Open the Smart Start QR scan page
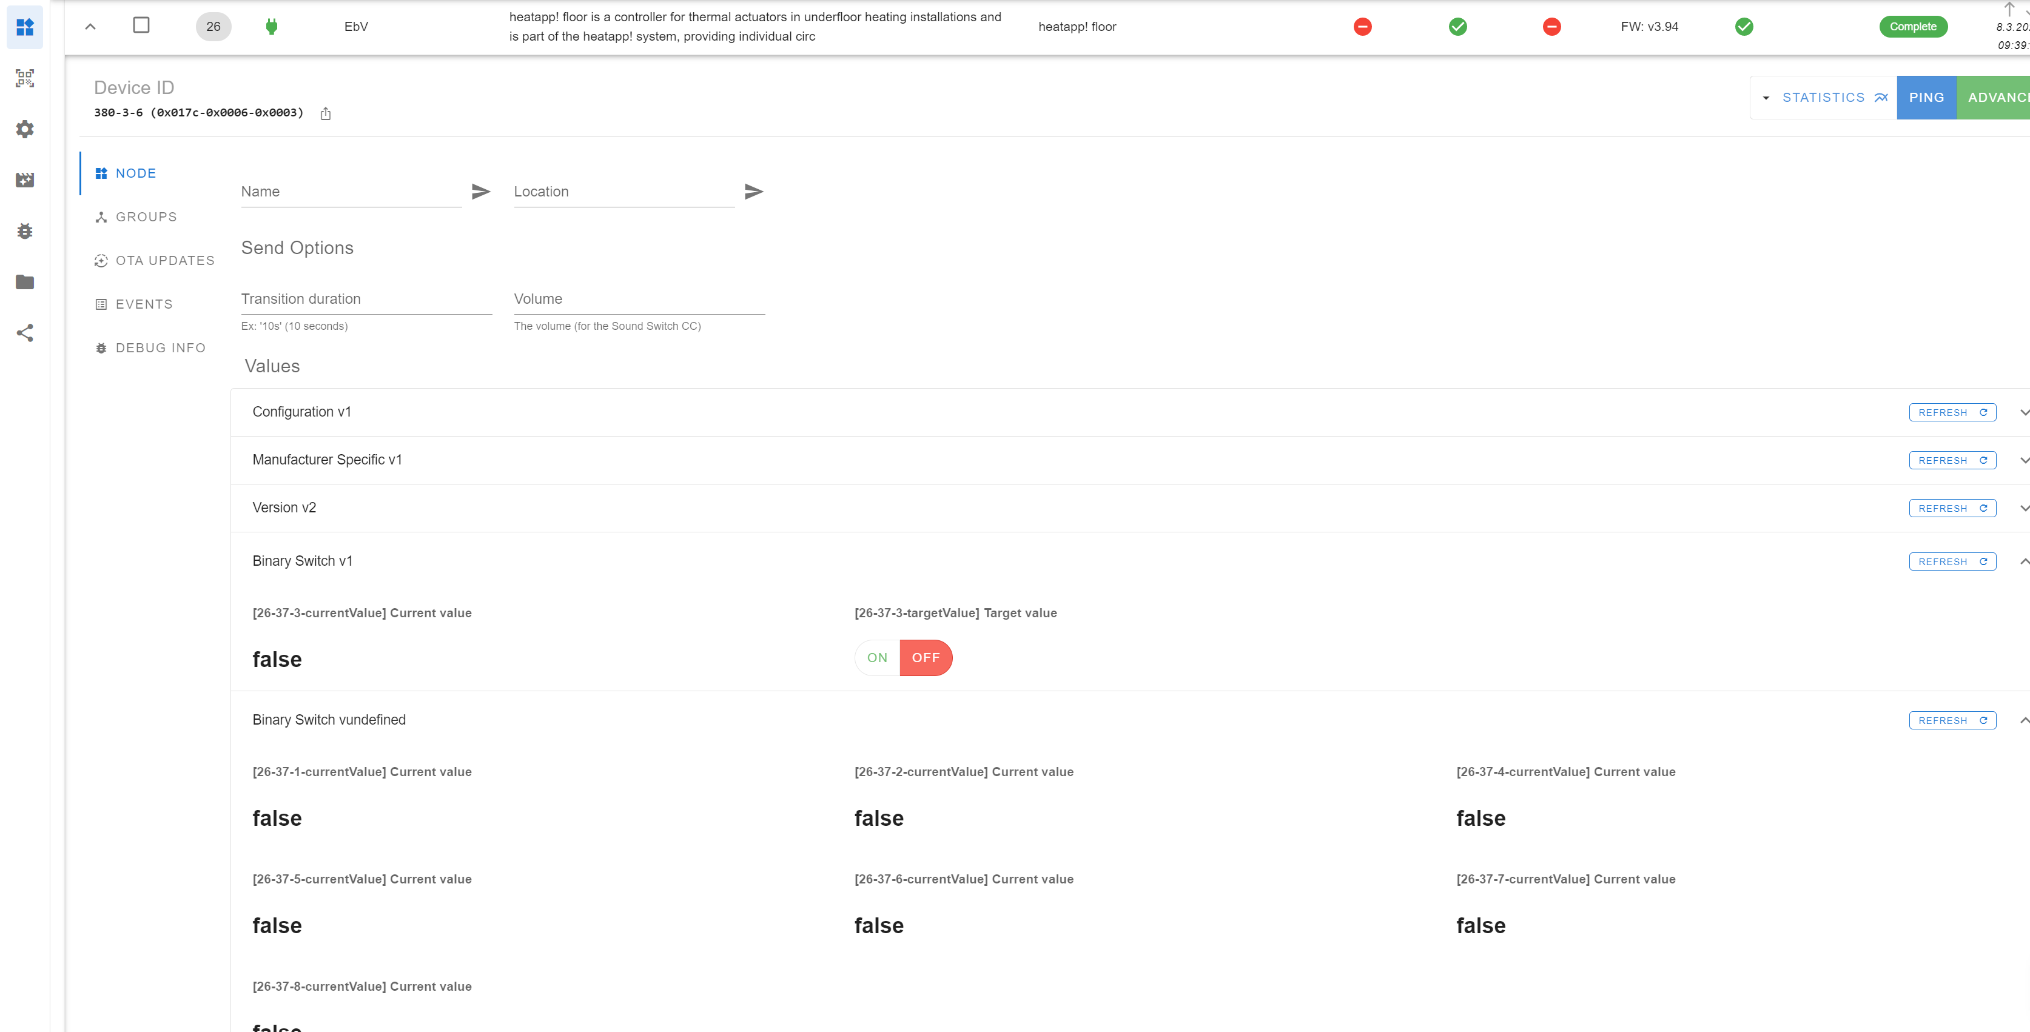Viewport: 2030px width, 1032px height. 24,78
